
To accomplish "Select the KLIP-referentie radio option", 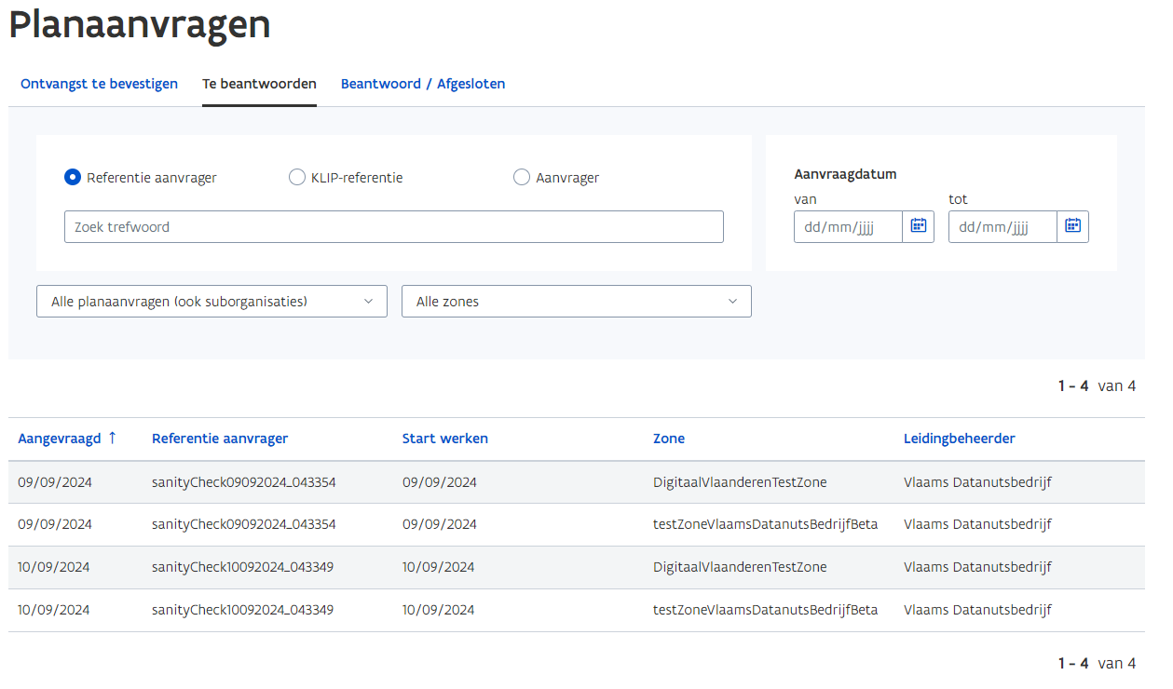I will point(297,178).
